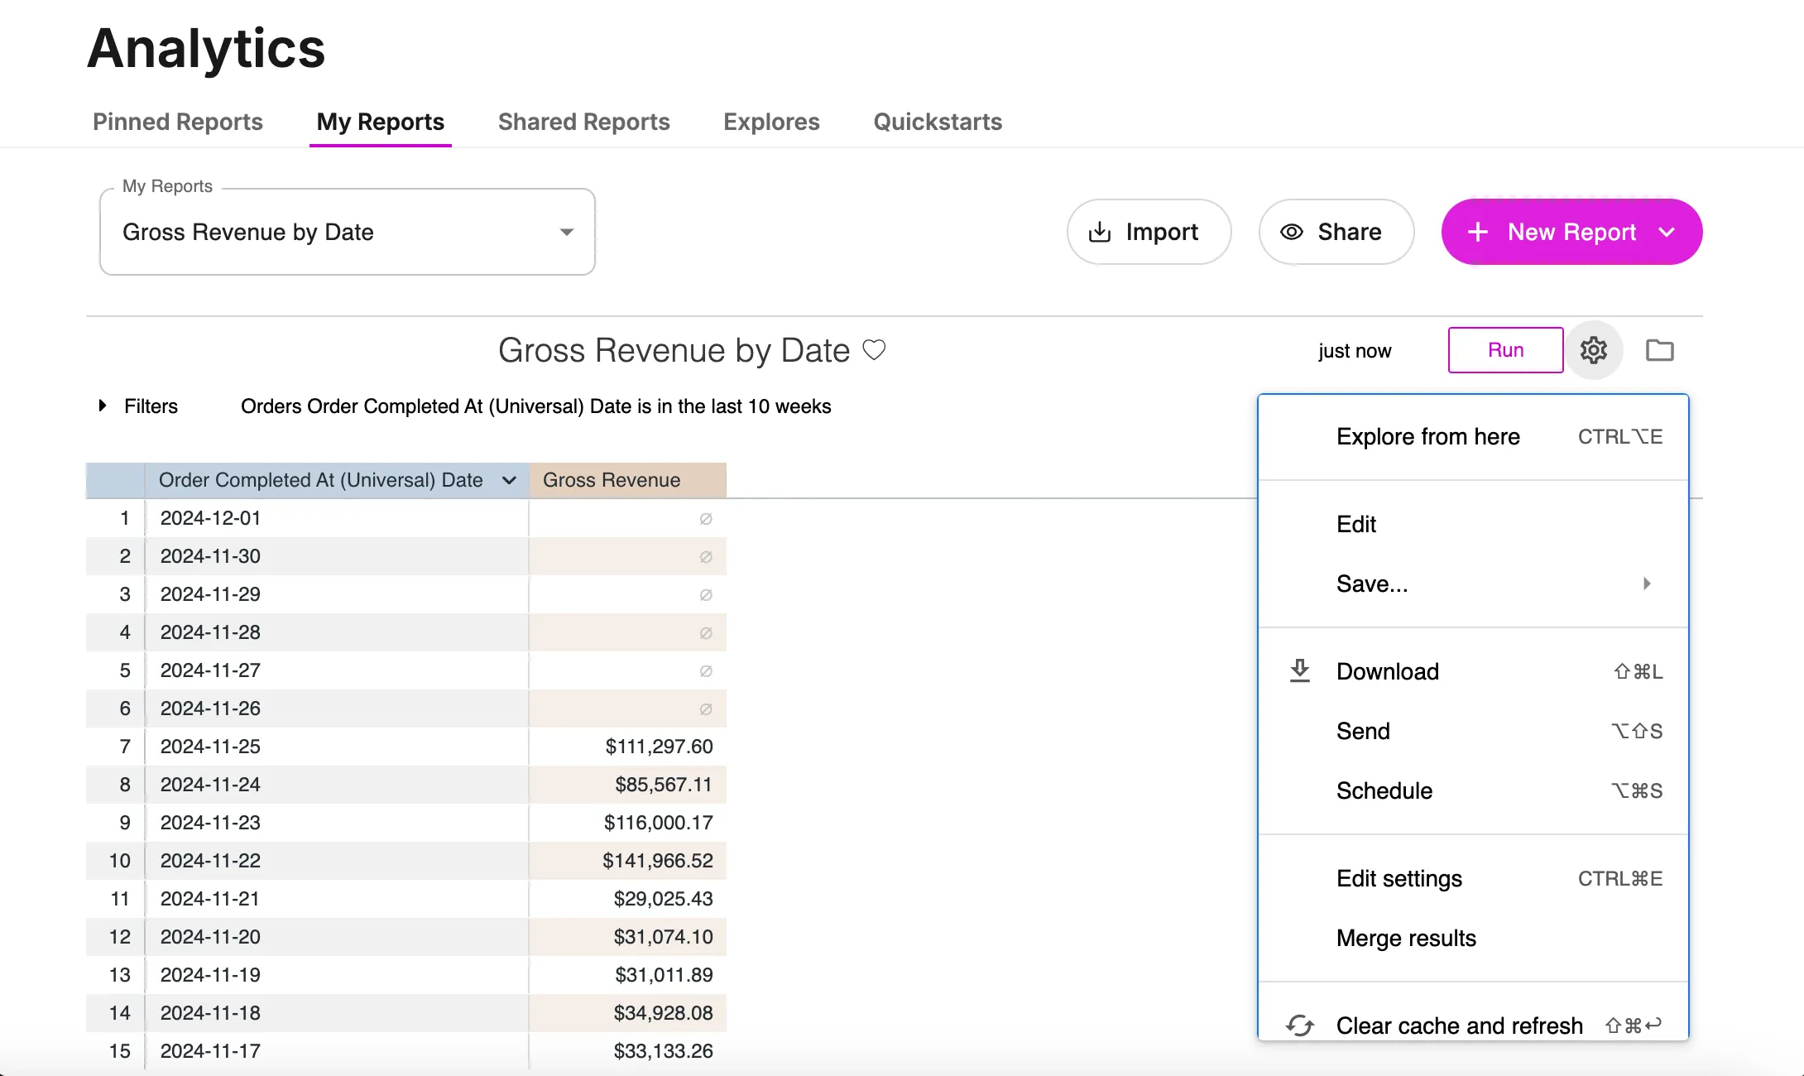The height and width of the screenshot is (1076, 1804).
Task: Select the My Reports tab
Action: [x=381, y=122]
